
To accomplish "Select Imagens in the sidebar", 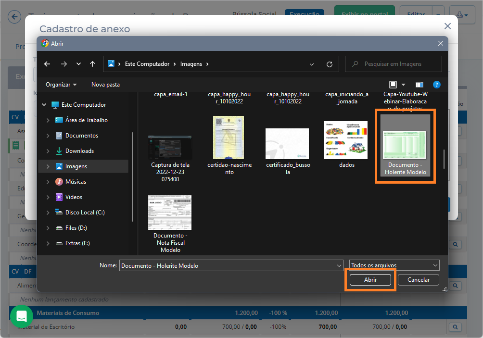I will 83,166.
